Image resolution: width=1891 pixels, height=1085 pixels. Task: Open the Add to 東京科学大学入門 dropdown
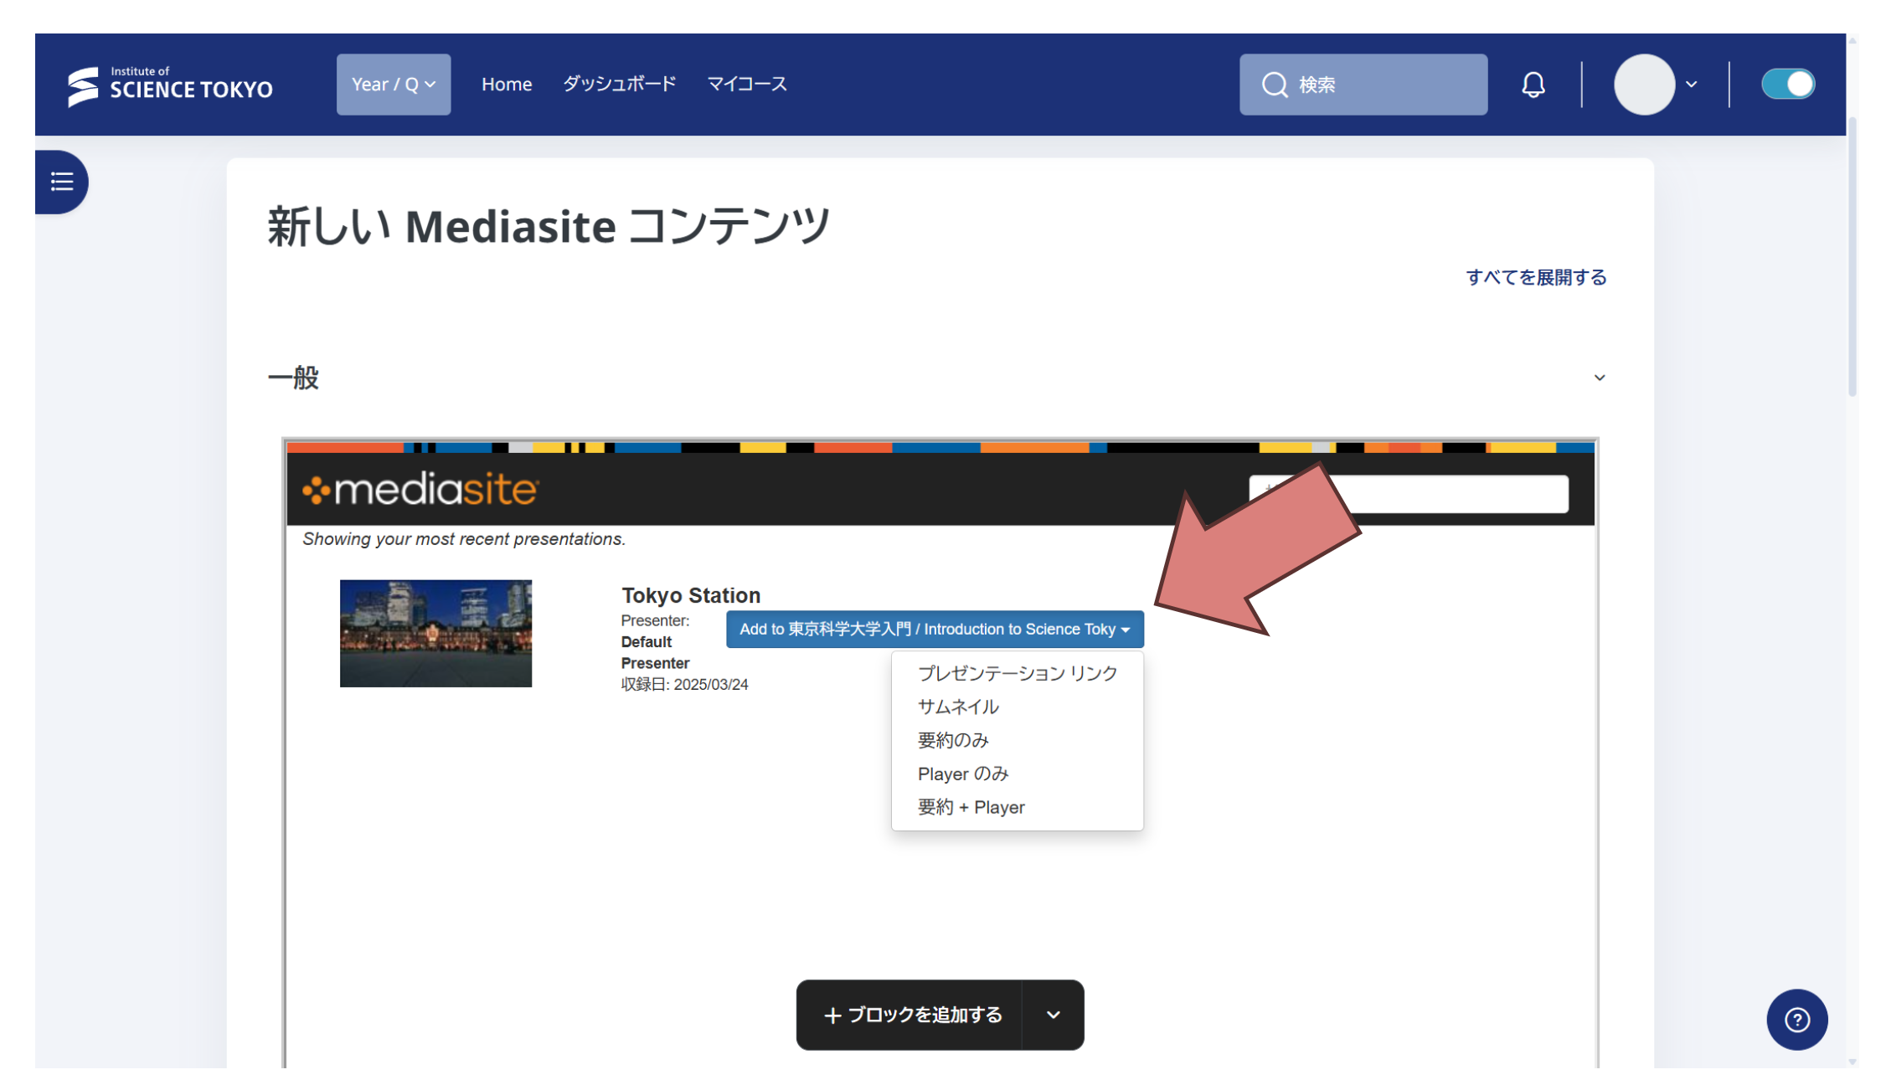(935, 629)
